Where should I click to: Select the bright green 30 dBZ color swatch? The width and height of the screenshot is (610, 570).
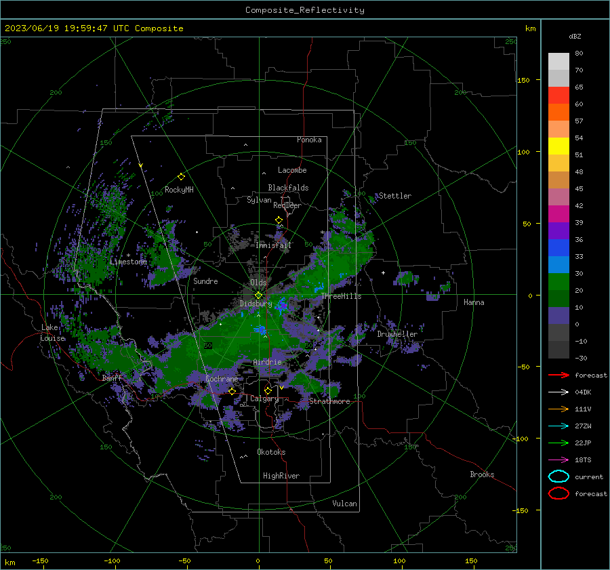(x=558, y=282)
